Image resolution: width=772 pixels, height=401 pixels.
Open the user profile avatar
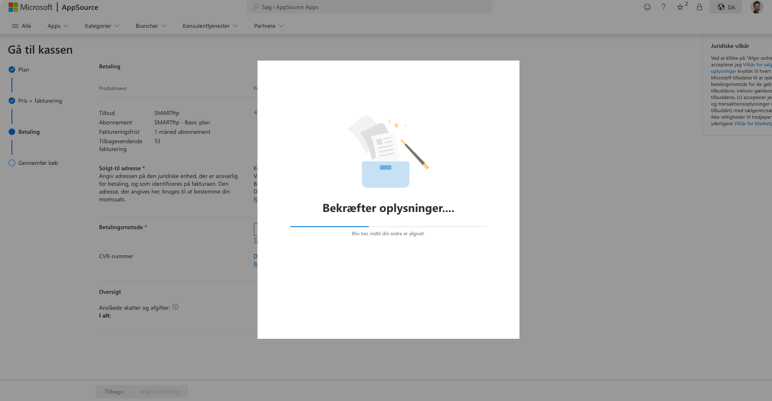[x=756, y=7]
